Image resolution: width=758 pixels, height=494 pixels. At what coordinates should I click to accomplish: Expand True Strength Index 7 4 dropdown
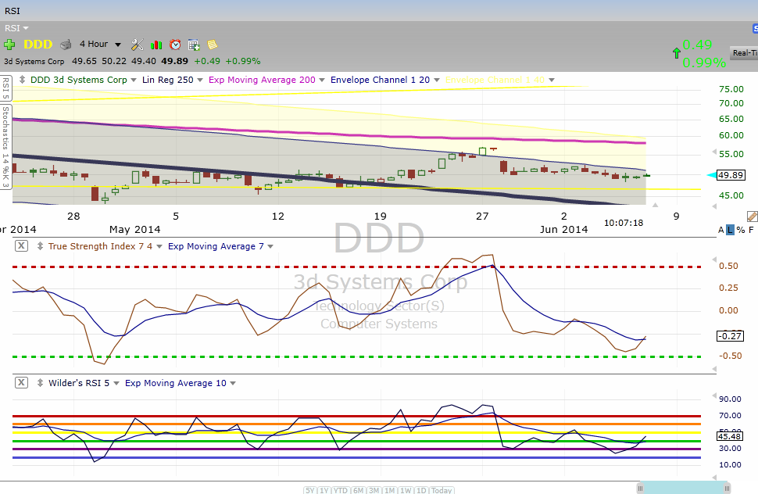tap(159, 246)
